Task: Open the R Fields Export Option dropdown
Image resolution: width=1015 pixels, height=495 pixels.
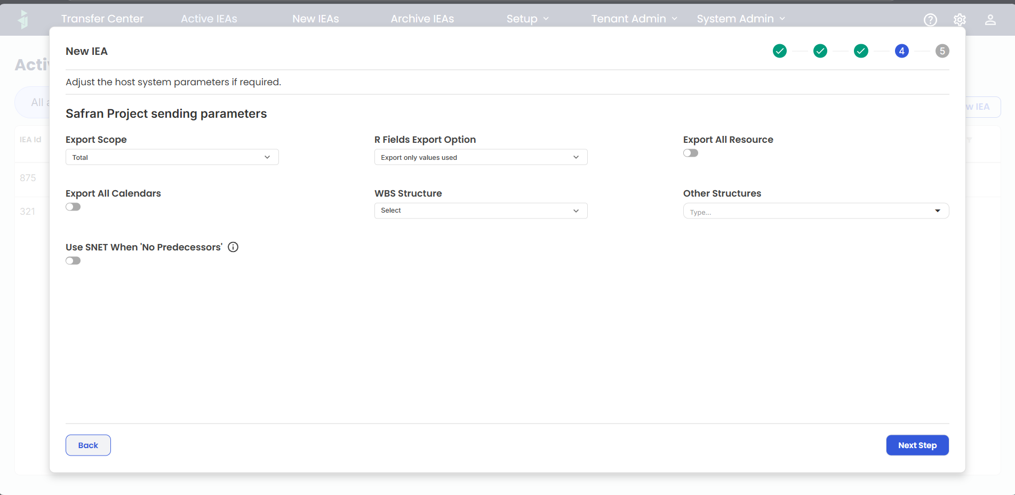Action: tap(481, 157)
